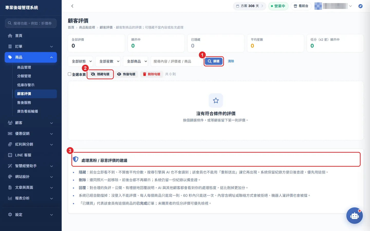
Task: Click the coupon icon beside 優惠促銷
Action: (x=10, y=133)
